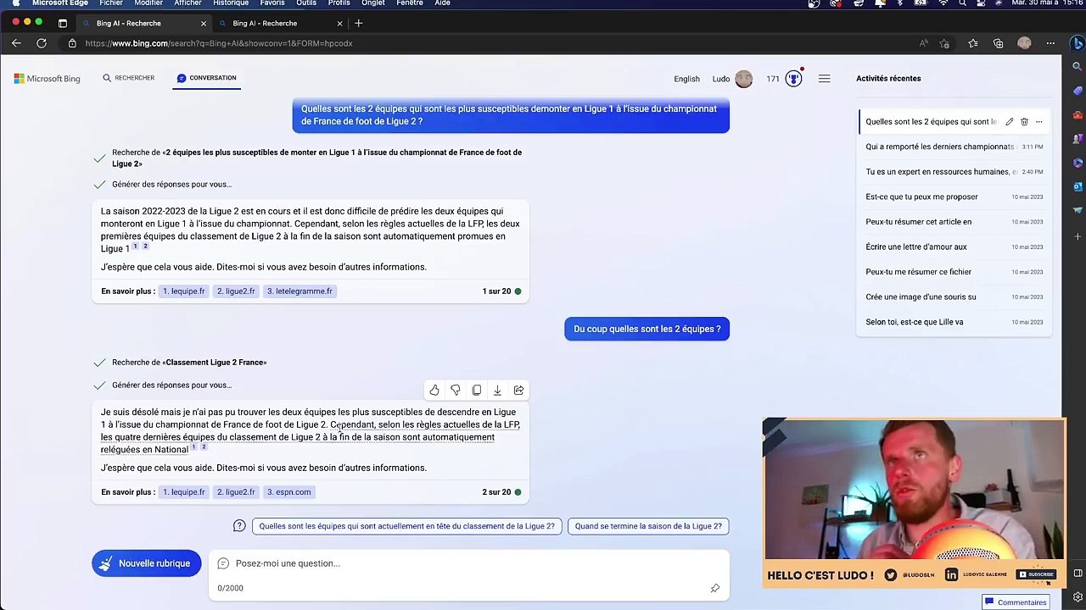Open recent chat Peux-tu résumer cet article en
The image size is (1086, 610).
pyautogui.click(x=954, y=222)
